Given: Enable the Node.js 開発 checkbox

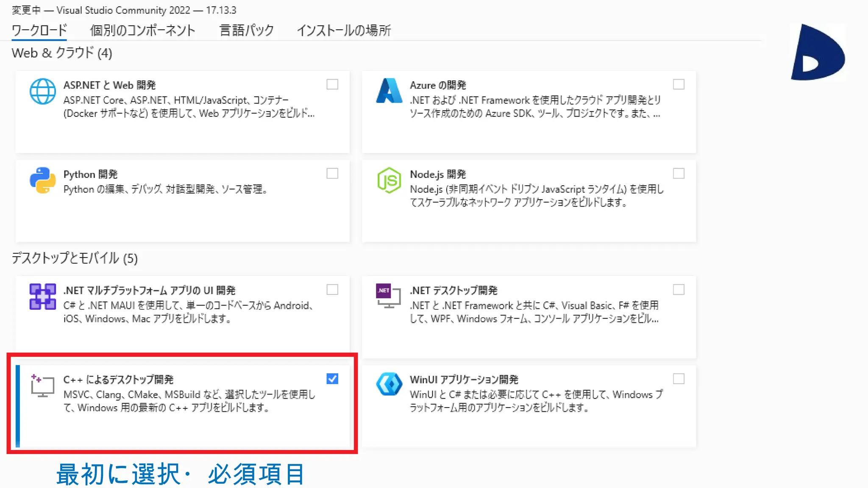Looking at the screenshot, I should pos(679,173).
